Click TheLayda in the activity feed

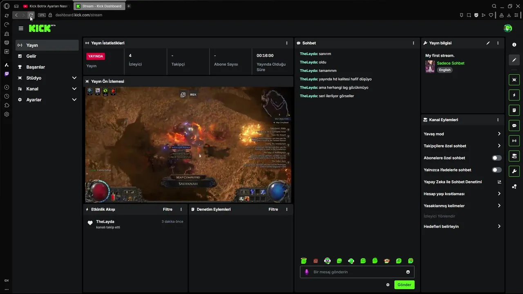coord(105,222)
